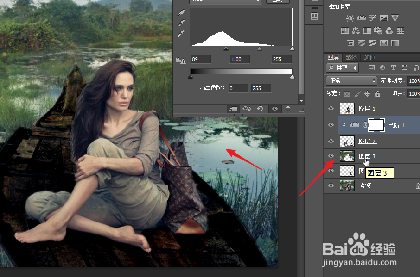Screen dimensions: 420x277
Task: Toggle lock all (padlock icon)
Action: tap(378, 94)
